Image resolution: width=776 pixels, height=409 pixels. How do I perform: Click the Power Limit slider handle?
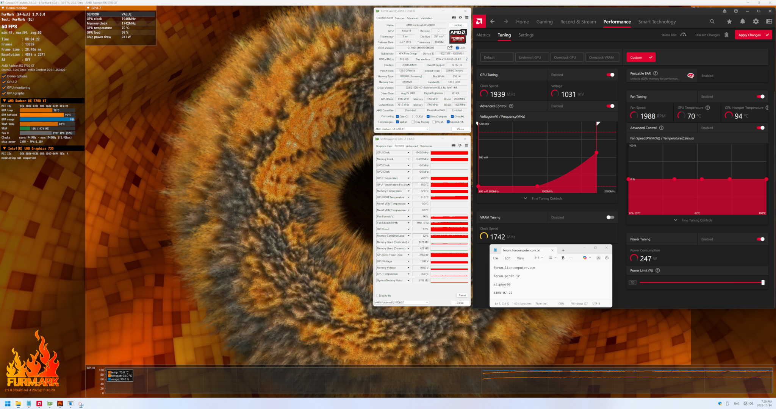(763, 283)
